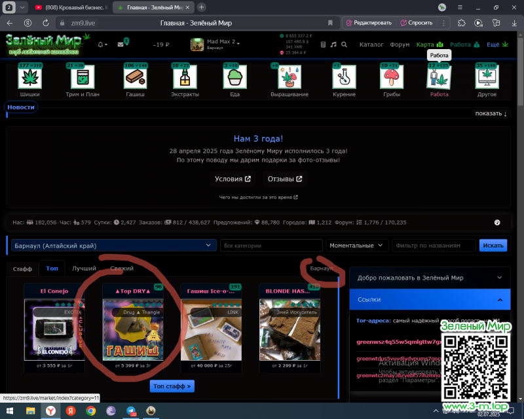Open Форум in the top navigation
Image resolution: width=524 pixels, height=419 pixels.
tap(400, 45)
